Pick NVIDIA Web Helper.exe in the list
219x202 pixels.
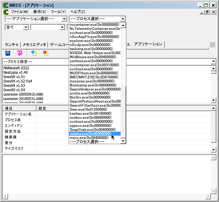pyautogui.click(x=95, y=53)
